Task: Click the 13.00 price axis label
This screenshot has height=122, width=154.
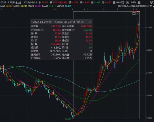Action: tap(149, 118)
